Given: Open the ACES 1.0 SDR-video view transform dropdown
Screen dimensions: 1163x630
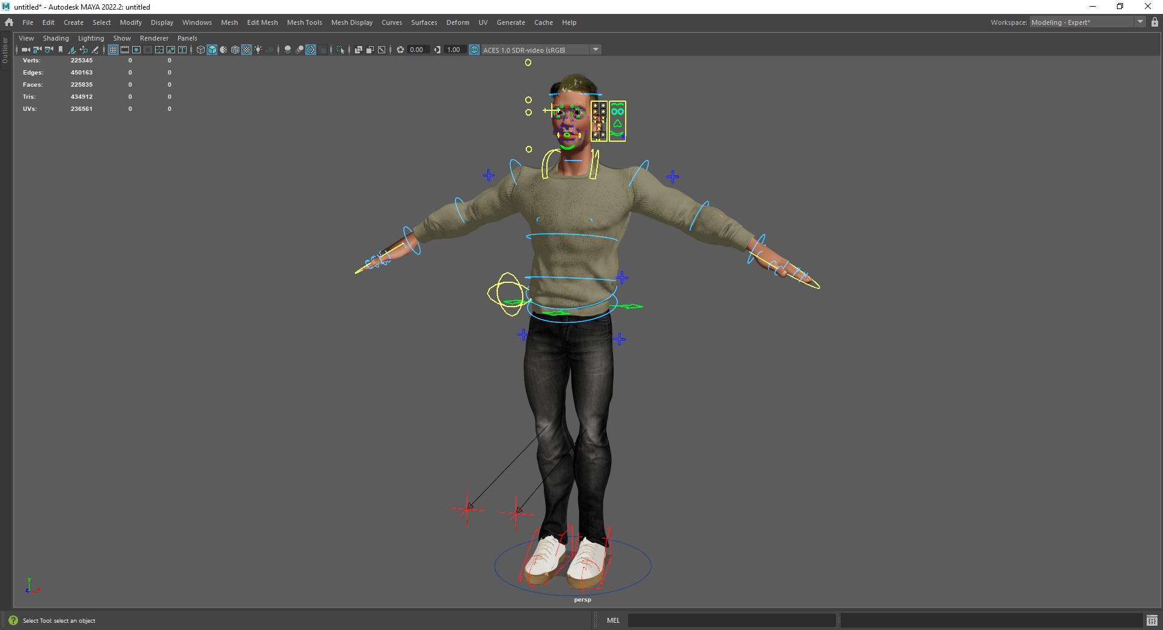Looking at the screenshot, I should tap(541, 50).
